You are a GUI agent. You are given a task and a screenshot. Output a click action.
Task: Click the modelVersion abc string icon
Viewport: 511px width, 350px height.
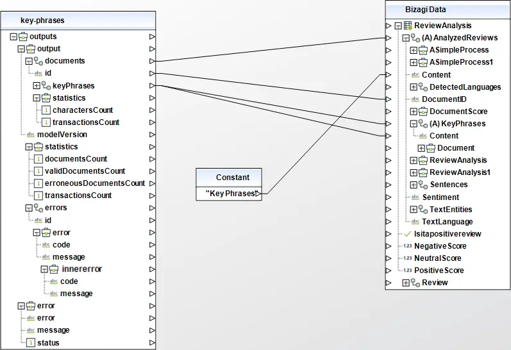31,135
